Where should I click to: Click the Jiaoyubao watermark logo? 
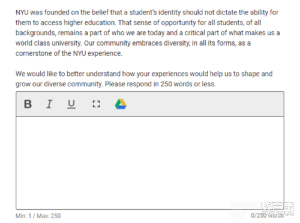click(277, 209)
